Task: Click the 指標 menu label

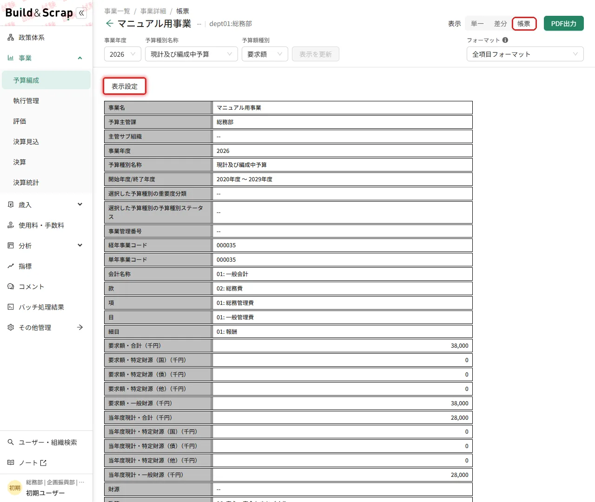Action: pyautogui.click(x=25, y=266)
